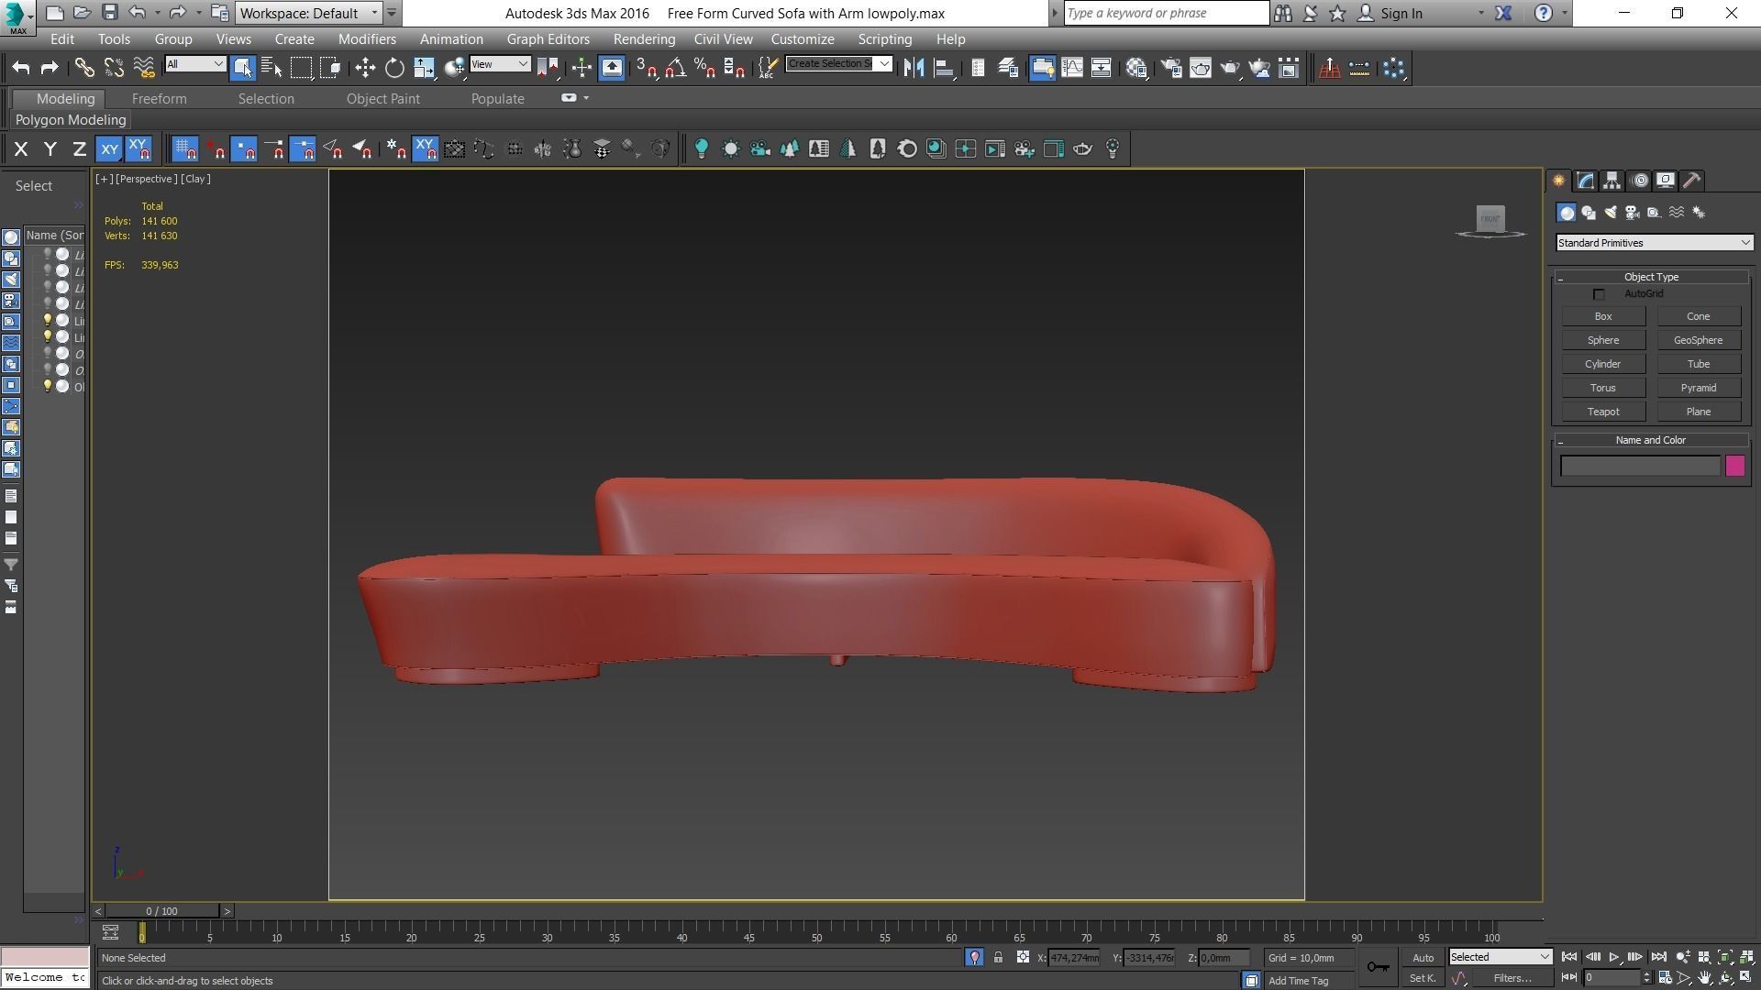Image resolution: width=1761 pixels, height=990 pixels.
Task: Click Key Filters button
Action: 1512,979
